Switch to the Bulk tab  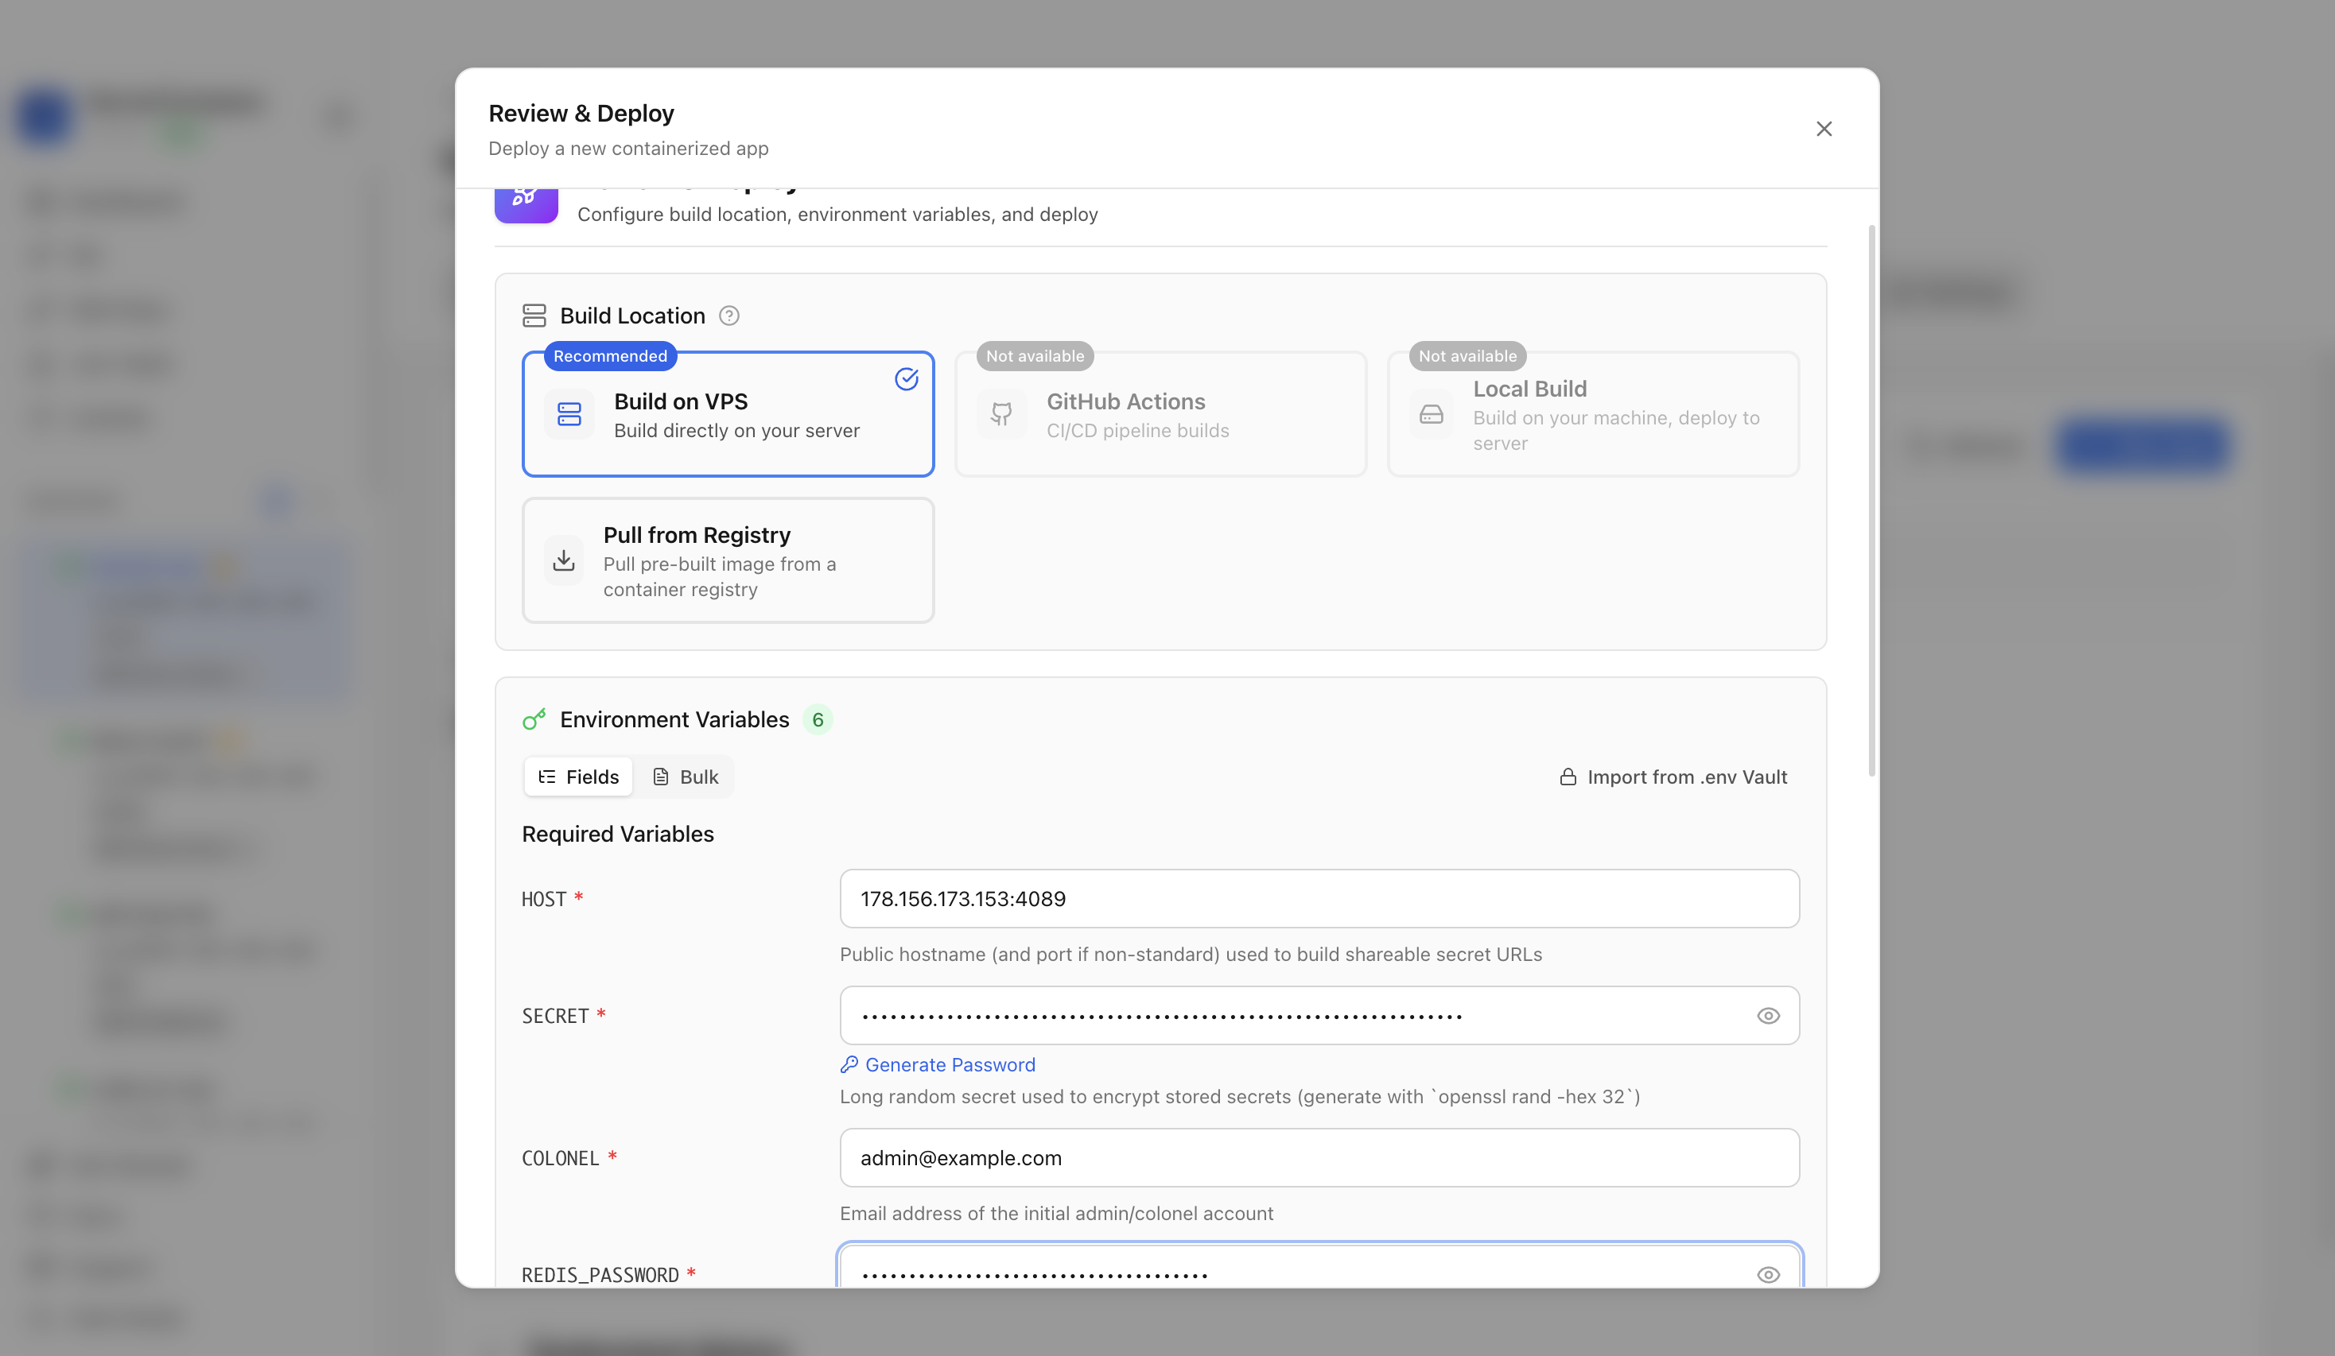pyautogui.click(x=686, y=777)
